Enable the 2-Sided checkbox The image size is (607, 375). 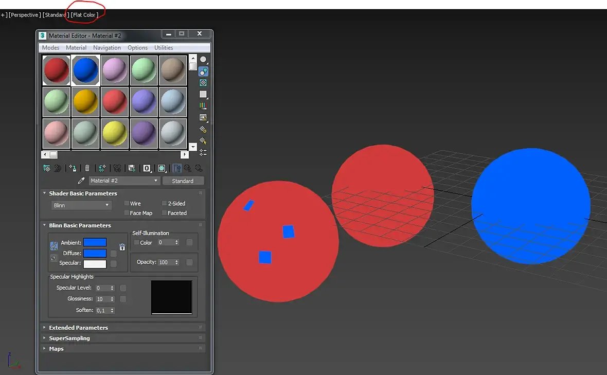click(x=164, y=203)
